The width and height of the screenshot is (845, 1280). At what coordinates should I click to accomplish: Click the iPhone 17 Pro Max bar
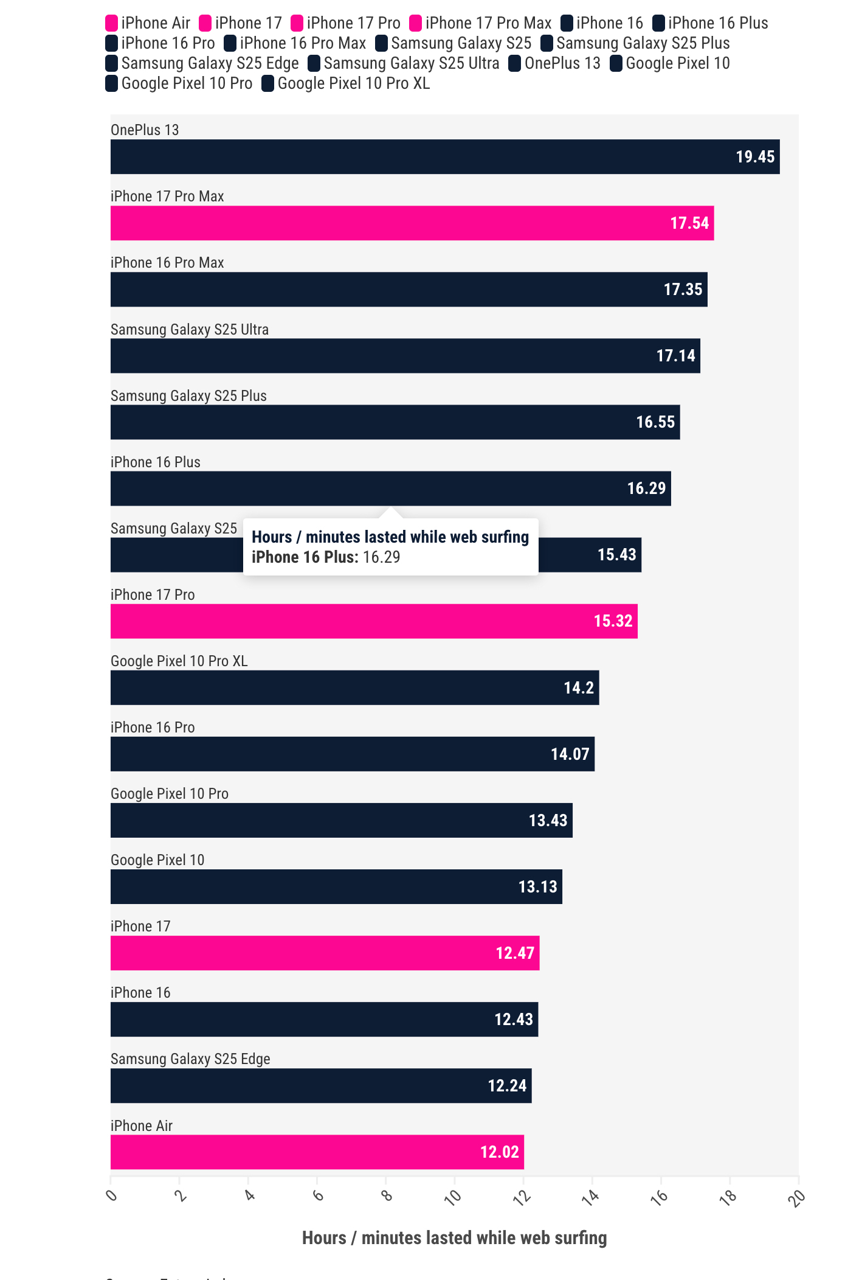point(412,223)
